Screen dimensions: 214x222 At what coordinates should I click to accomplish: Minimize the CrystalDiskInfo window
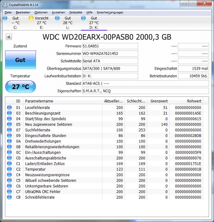tap(184, 3)
